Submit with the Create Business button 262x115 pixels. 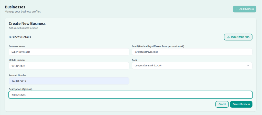[x=241, y=104]
